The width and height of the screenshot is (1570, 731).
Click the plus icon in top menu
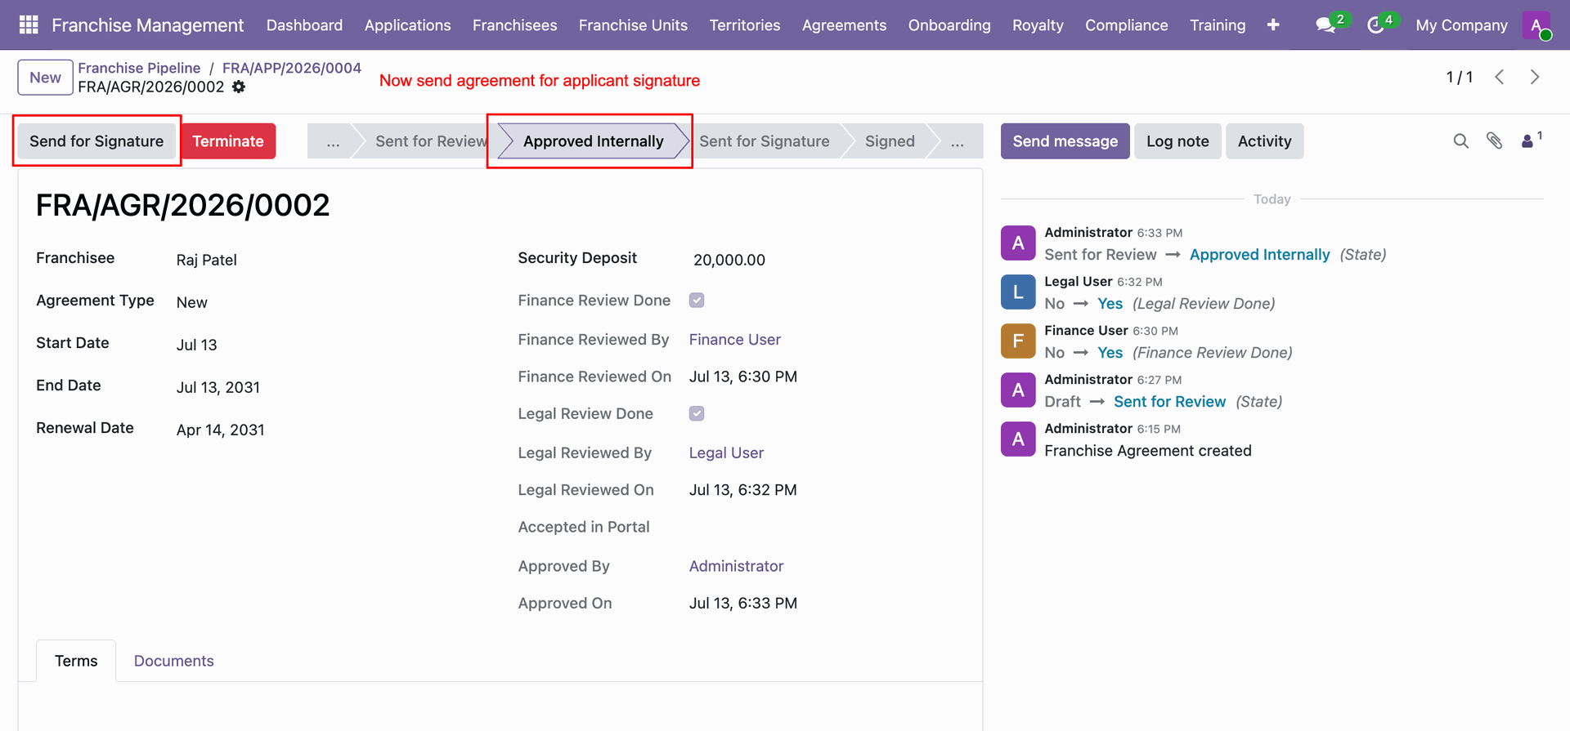1273,25
